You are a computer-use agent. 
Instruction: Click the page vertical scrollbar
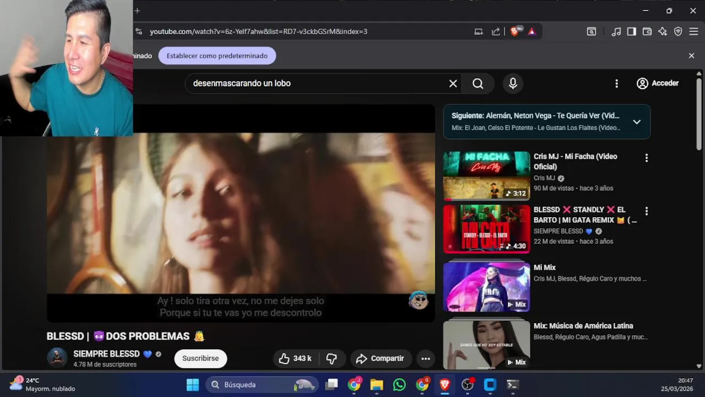[x=699, y=114]
